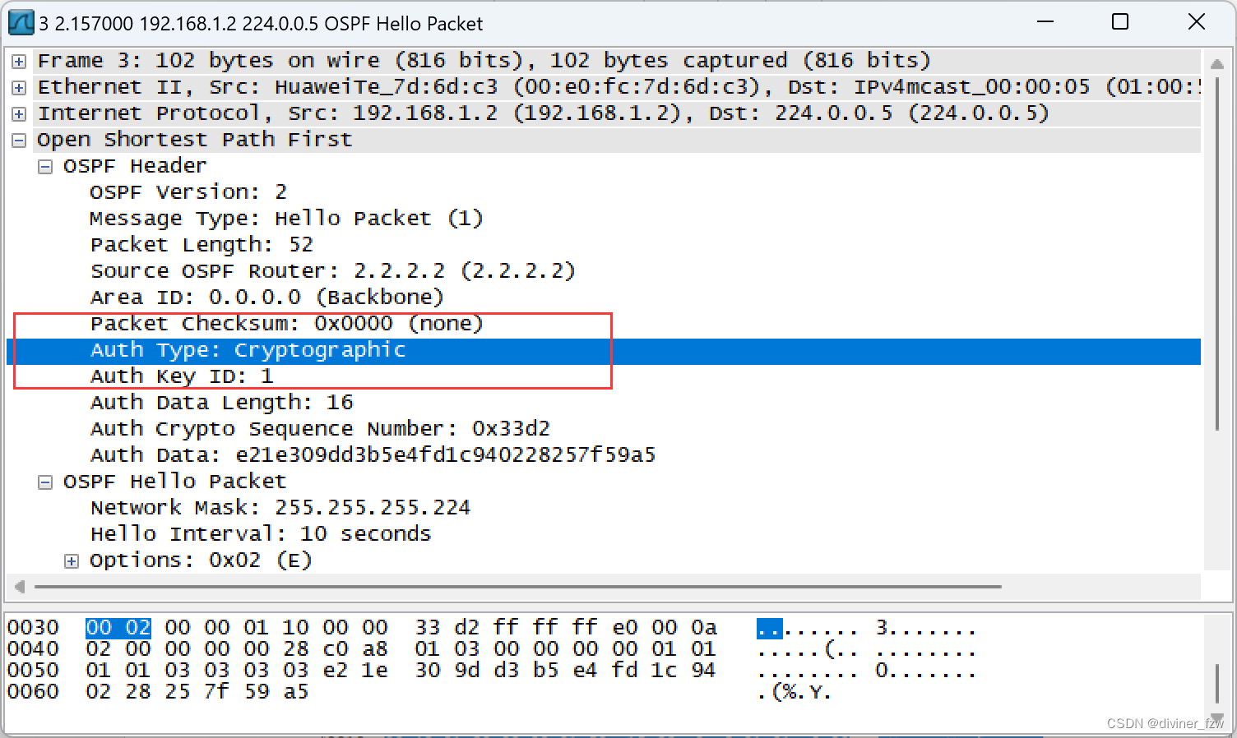Select the OSPF Version: 2 field
The width and height of the screenshot is (1237, 738).
pyautogui.click(x=188, y=192)
